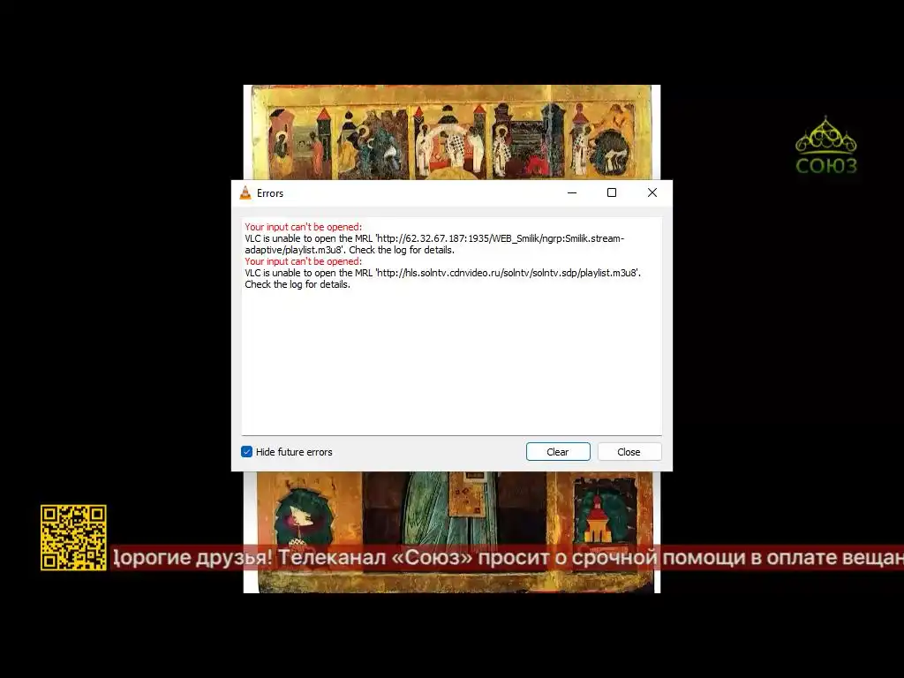This screenshot has height=678, width=904.
Task: Click the yellow QR code in video
Action: pyautogui.click(x=73, y=538)
